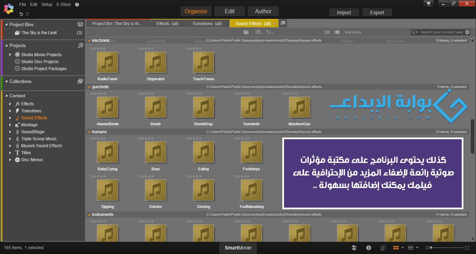Image resolution: width=476 pixels, height=254 pixels.
Task: Open thumbnail view options dropdown arrow
Action: (x=402, y=248)
